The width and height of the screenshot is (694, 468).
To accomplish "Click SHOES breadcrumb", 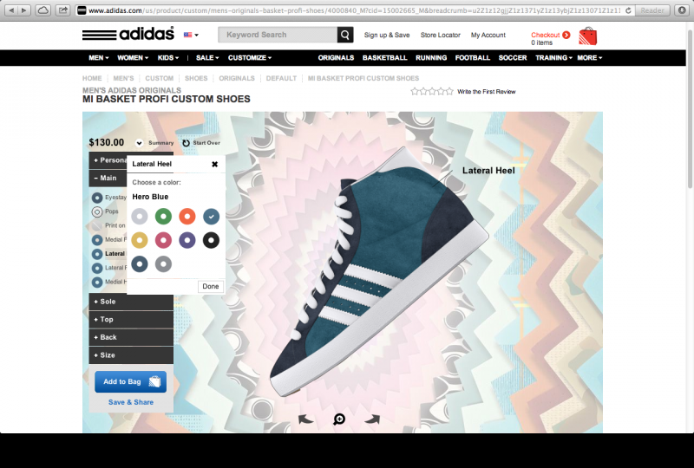I will (196, 78).
